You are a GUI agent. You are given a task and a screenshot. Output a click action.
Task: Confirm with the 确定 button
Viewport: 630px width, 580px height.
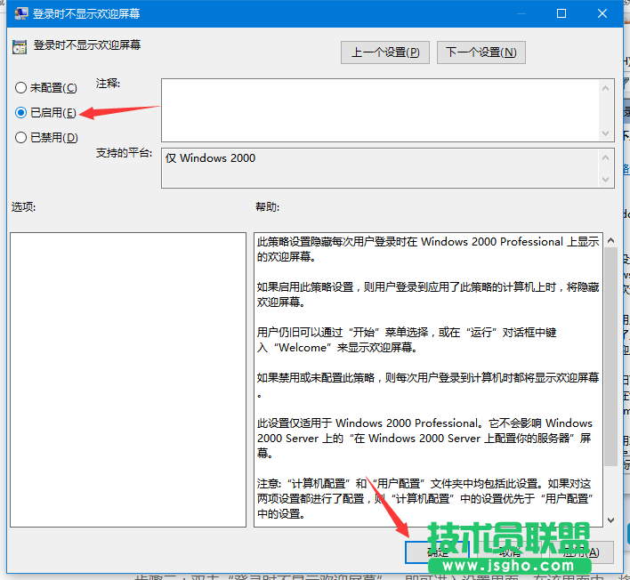coord(437,552)
